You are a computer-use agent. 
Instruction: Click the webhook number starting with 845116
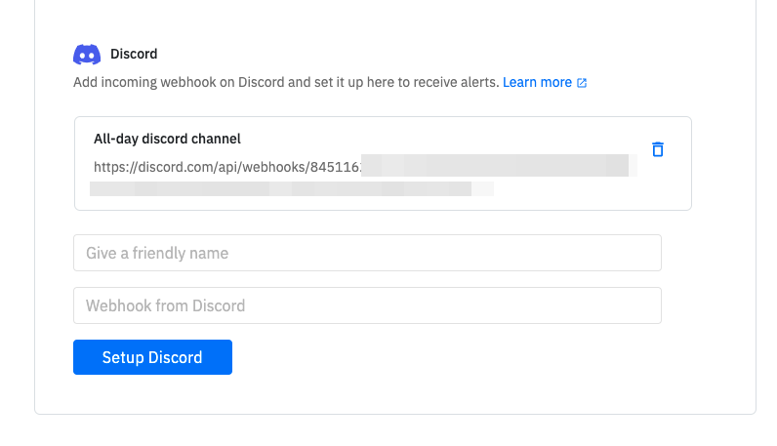pos(334,167)
